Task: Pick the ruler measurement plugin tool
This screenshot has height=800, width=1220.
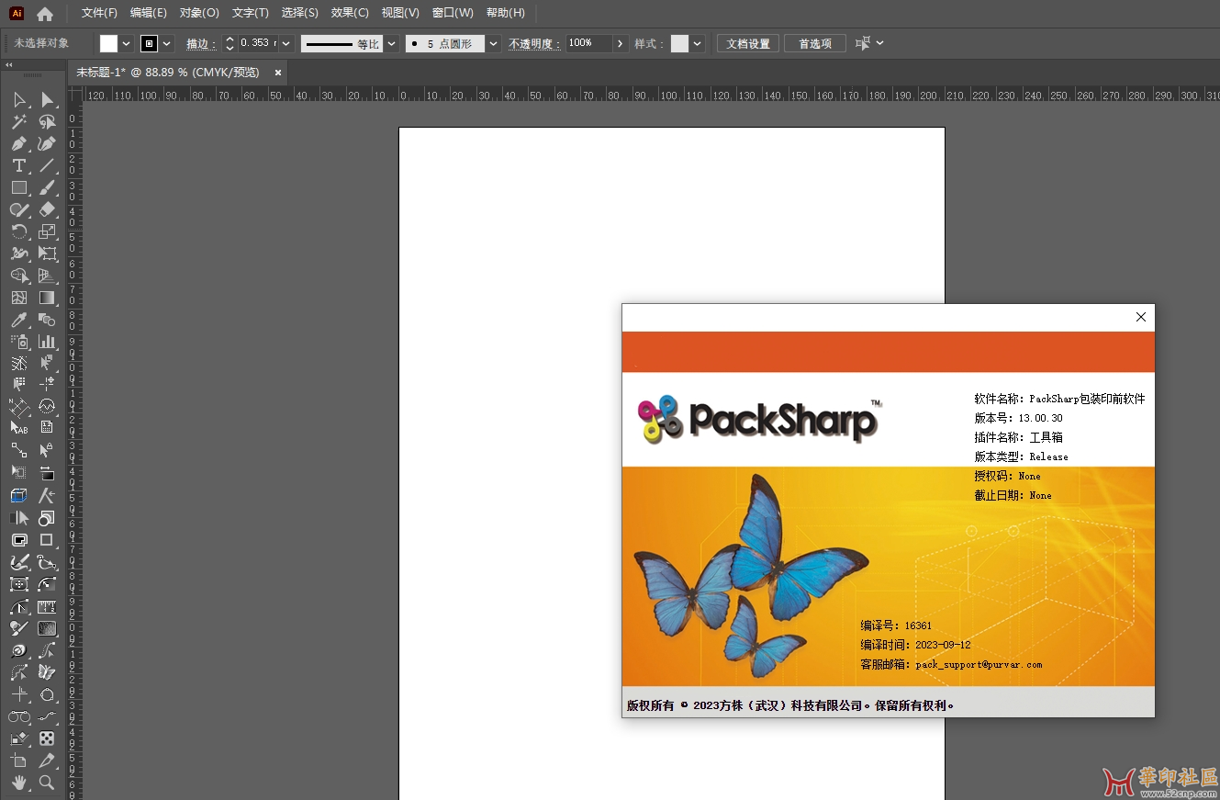Action: click(x=47, y=606)
